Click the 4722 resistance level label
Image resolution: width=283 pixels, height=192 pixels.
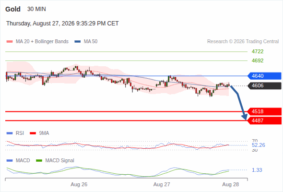tap(258, 51)
